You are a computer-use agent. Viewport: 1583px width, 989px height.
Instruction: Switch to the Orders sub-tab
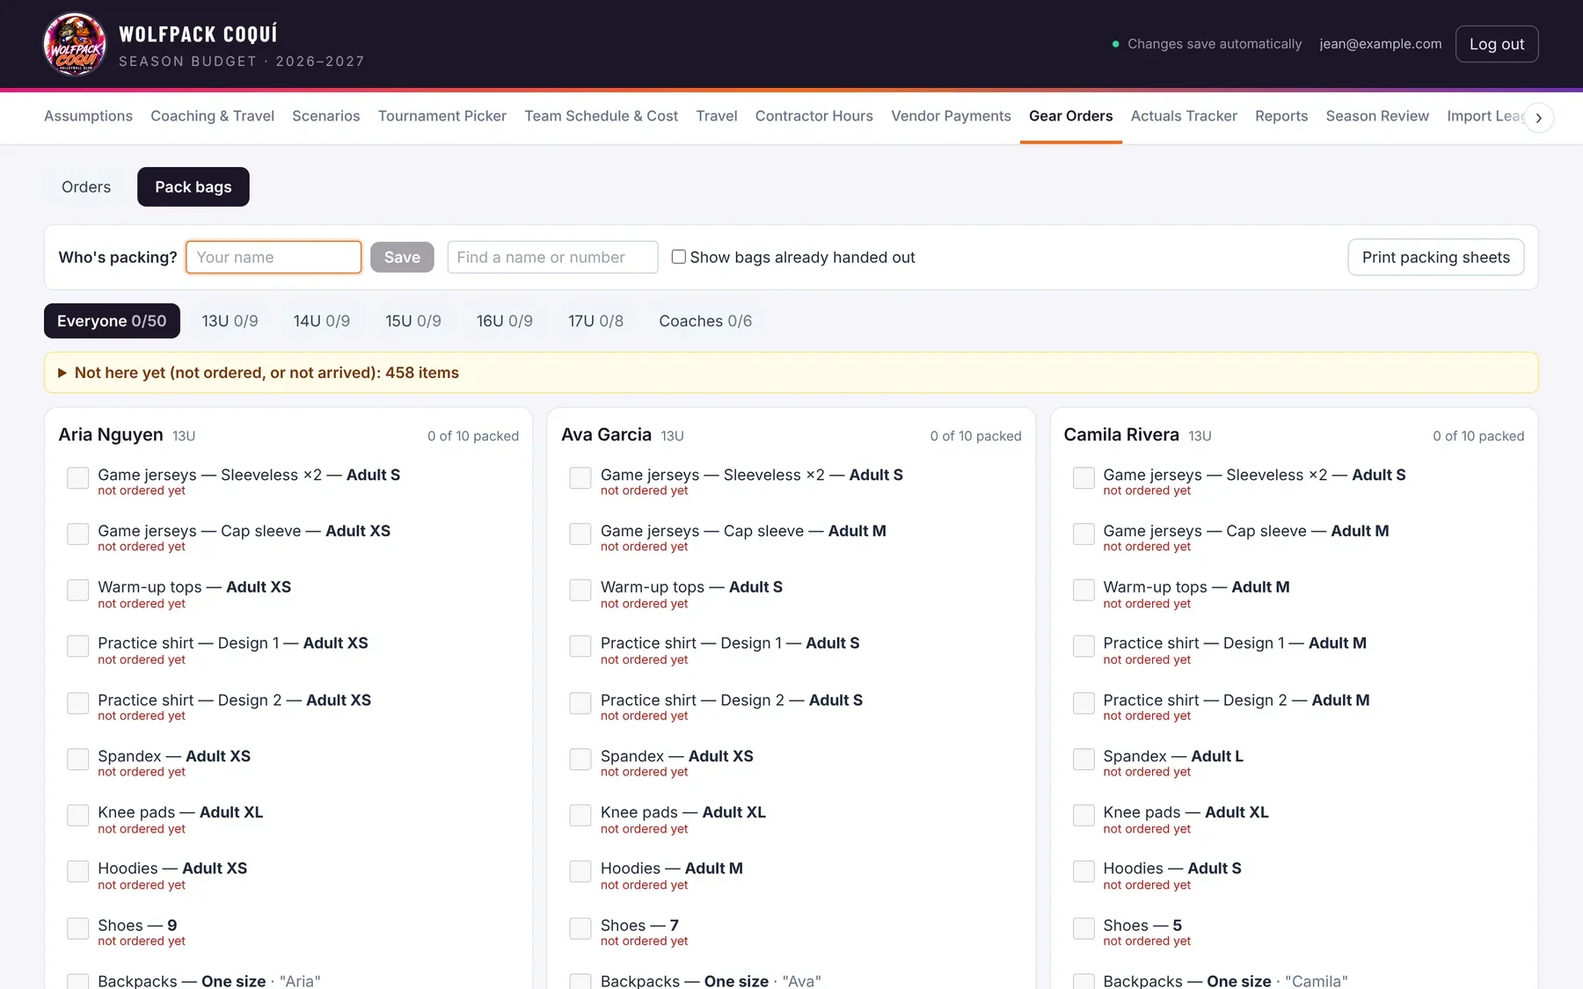coord(86,187)
